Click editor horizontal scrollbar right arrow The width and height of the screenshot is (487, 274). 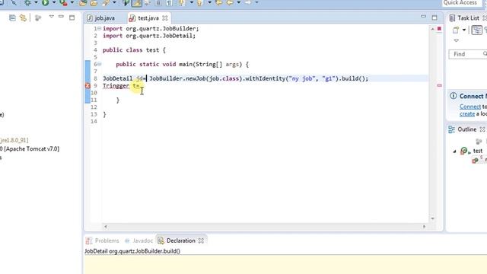pyautogui.click(x=425, y=227)
